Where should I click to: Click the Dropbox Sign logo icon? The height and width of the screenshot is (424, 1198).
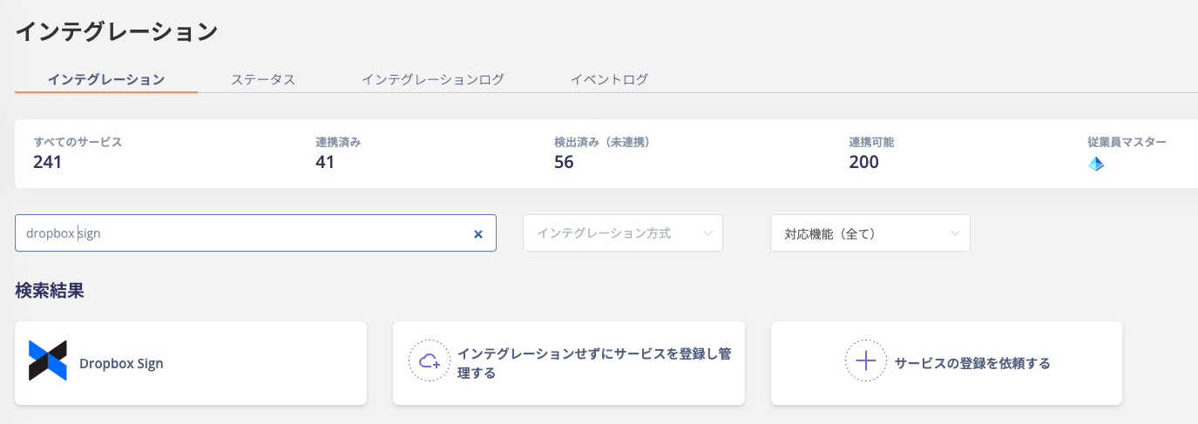click(48, 360)
